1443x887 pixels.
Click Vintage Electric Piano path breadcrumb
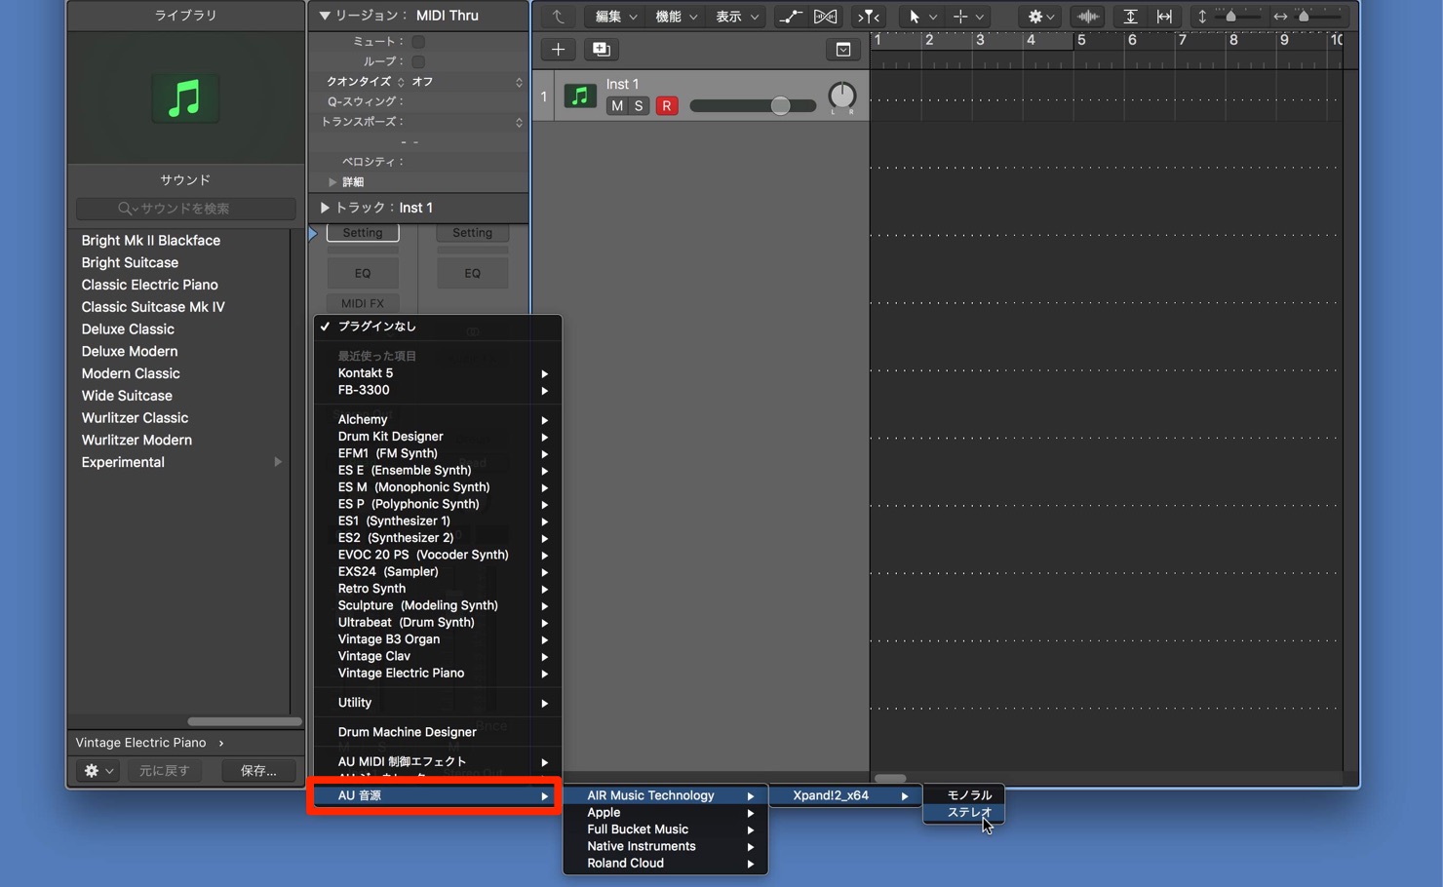(x=140, y=743)
